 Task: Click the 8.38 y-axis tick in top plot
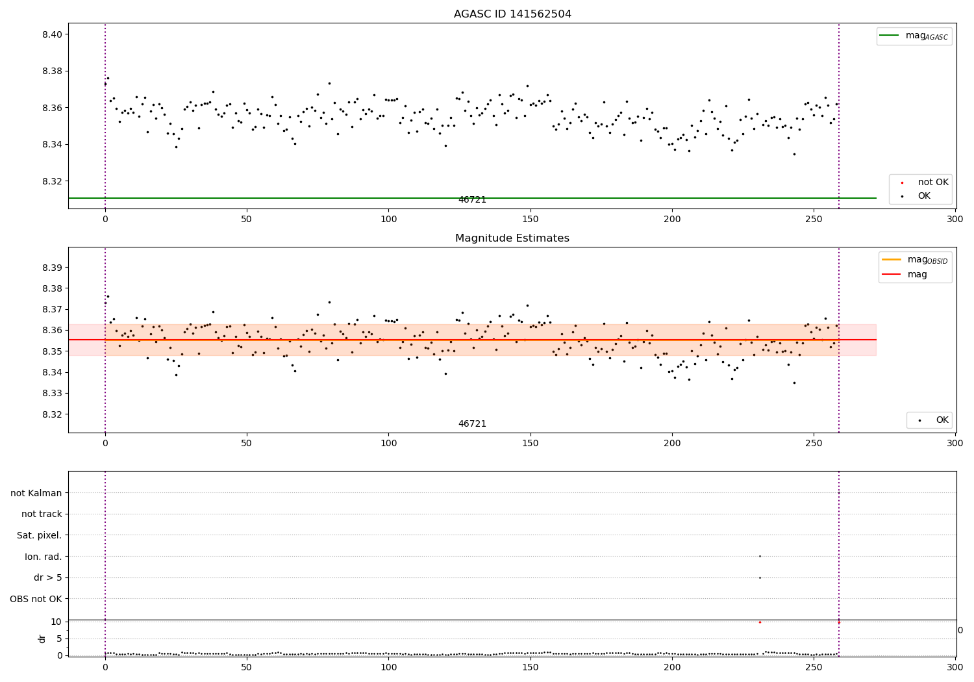pos(52,71)
